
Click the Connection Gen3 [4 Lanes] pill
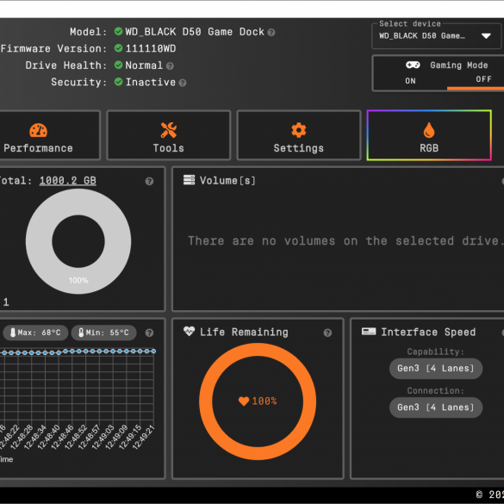click(x=436, y=408)
